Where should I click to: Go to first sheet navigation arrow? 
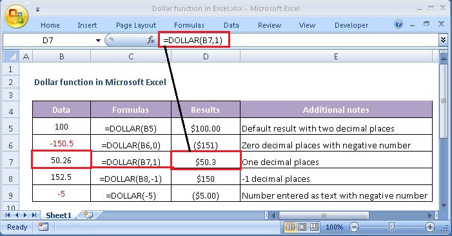pyautogui.click(x=8, y=215)
